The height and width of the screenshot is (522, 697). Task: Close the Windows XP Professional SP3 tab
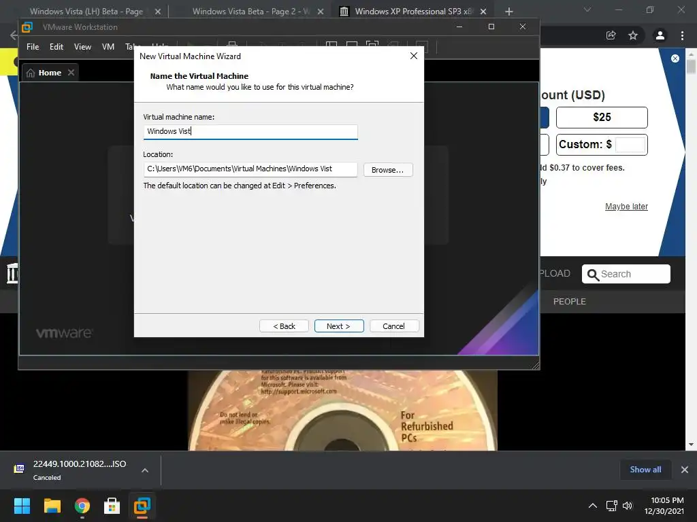[x=483, y=12]
